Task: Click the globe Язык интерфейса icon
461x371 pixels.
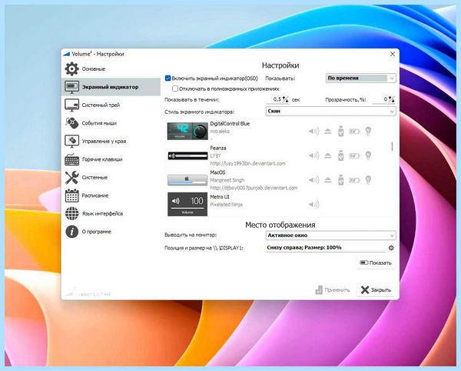Action: pos(71,214)
